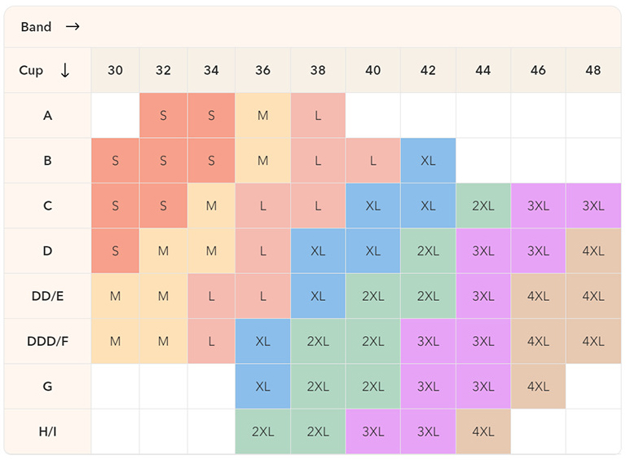626x460 pixels.
Task: Click the DDD/F cup row label
Action: pyautogui.click(x=47, y=341)
